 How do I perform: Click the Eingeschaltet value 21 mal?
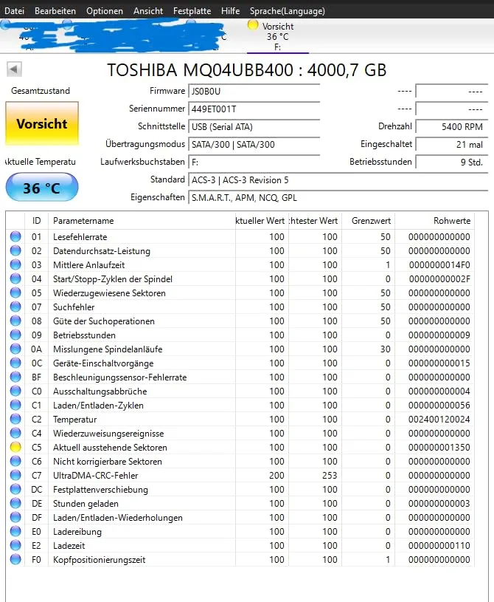[x=452, y=144]
